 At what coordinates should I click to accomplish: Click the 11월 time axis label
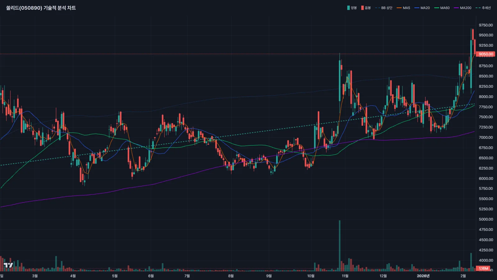345,276
